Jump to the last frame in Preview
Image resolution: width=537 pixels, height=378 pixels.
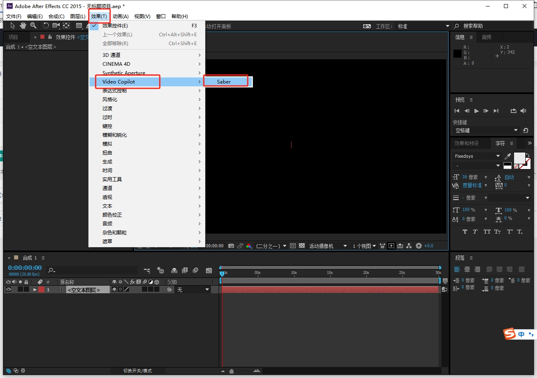tap(496, 111)
